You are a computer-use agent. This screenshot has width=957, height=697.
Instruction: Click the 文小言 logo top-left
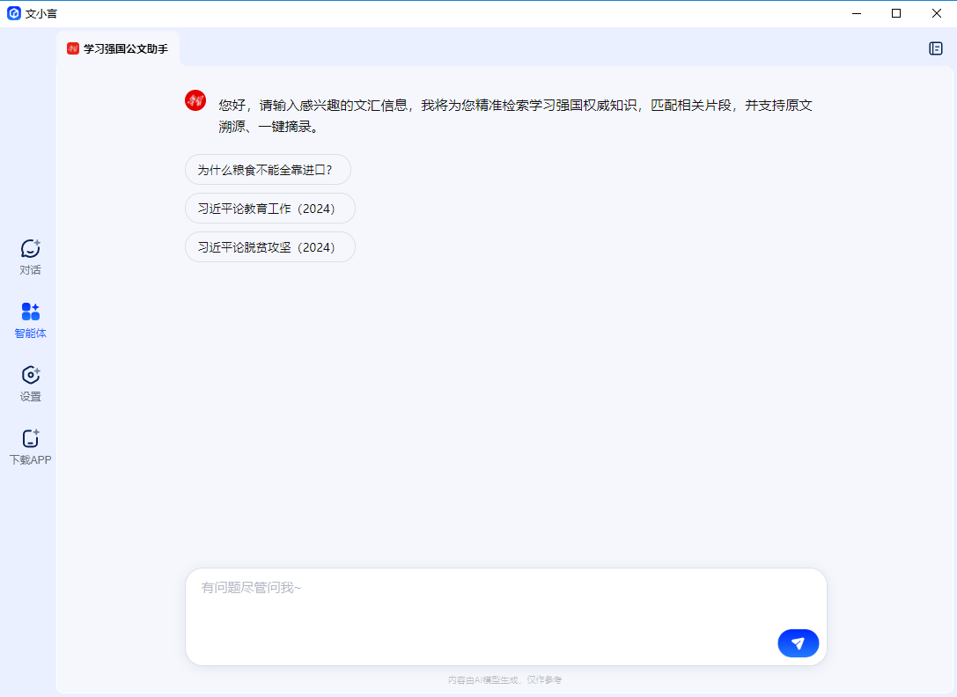pyautogui.click(x=14, y=13)
